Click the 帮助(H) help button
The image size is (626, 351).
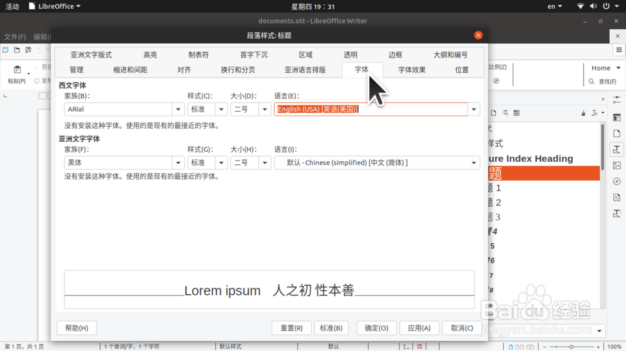(76, 328)
